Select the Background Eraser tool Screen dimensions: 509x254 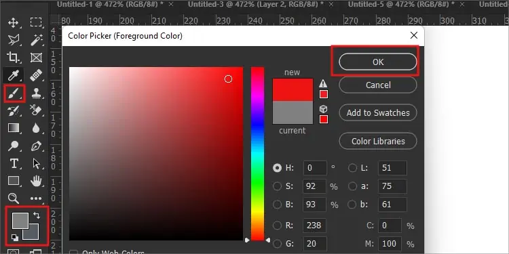point(36,110)
